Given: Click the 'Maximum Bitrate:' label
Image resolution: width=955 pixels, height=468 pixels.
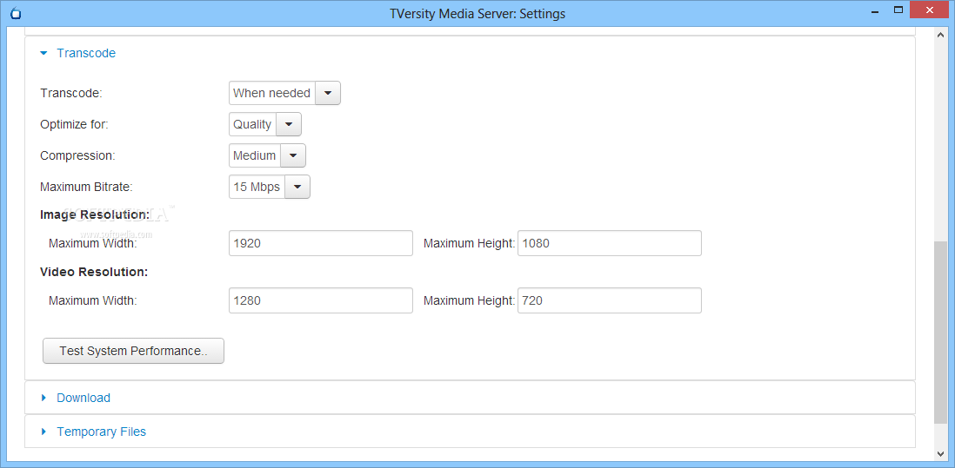Looking at the screenshot, I should click(x=86, y=188).
